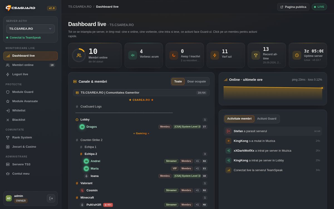Click TS.CSAREA.RO breadcrumb link
This screenshot has height=209, width=334.
coord(80,7)
